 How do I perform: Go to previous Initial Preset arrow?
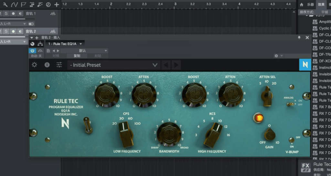[166, 65]
